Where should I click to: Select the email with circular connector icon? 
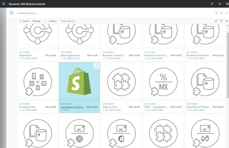[x=80, y=133]
